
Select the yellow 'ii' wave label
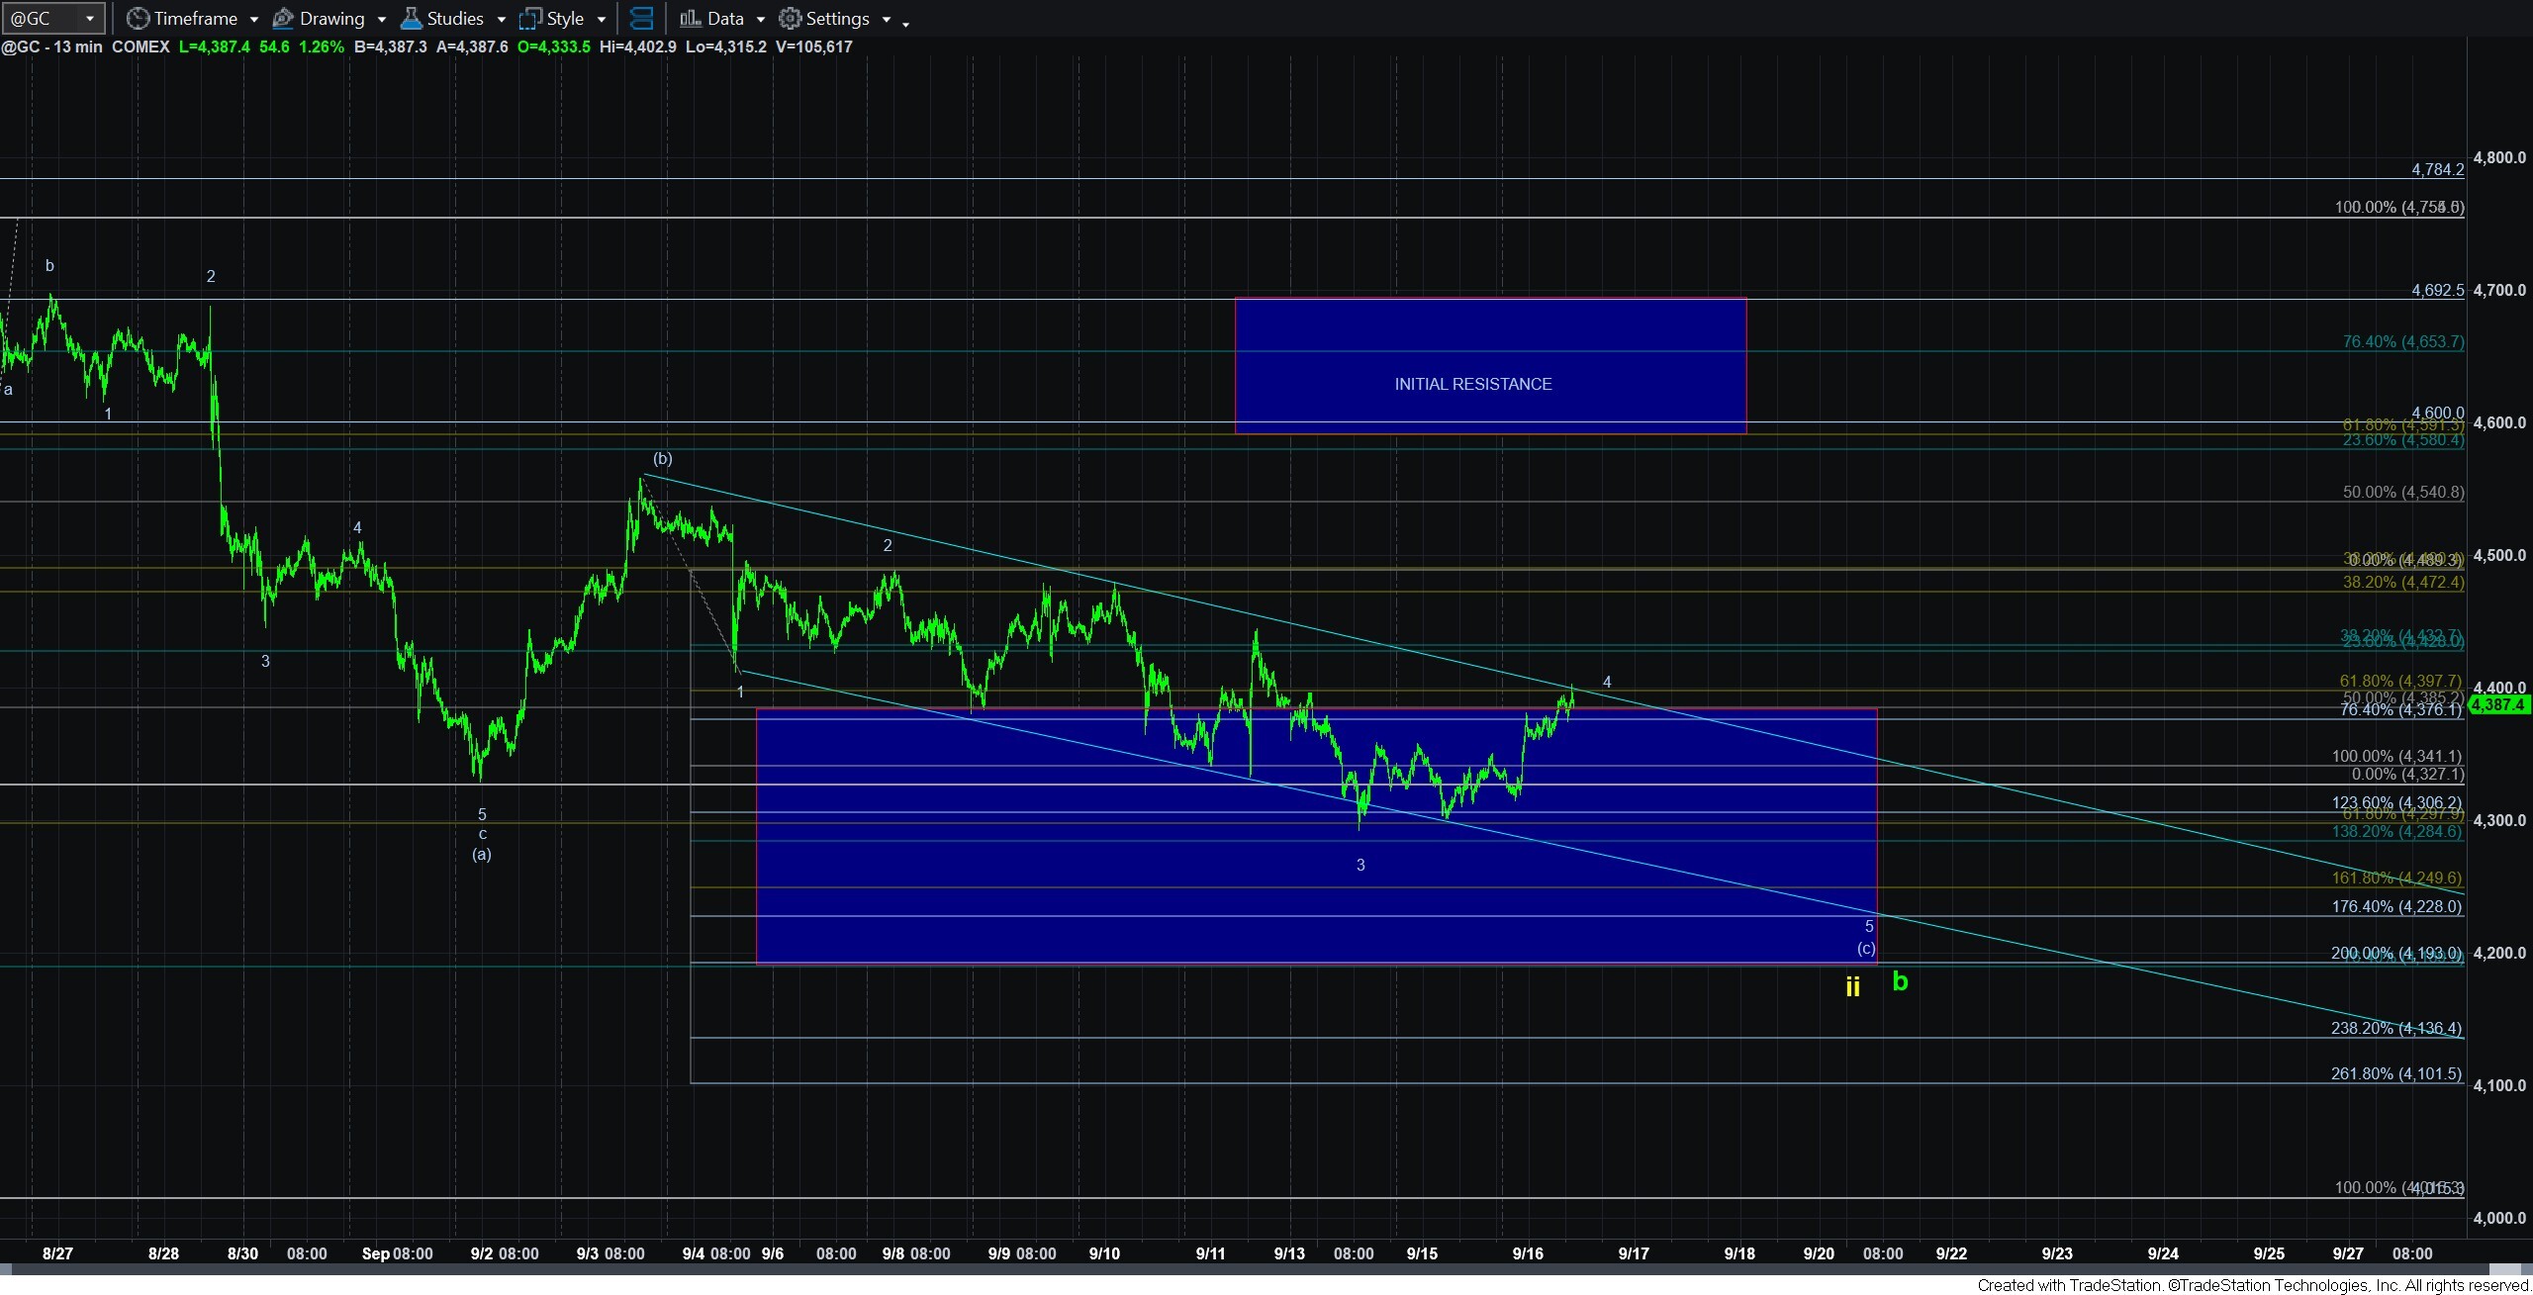pos(1852,986)
